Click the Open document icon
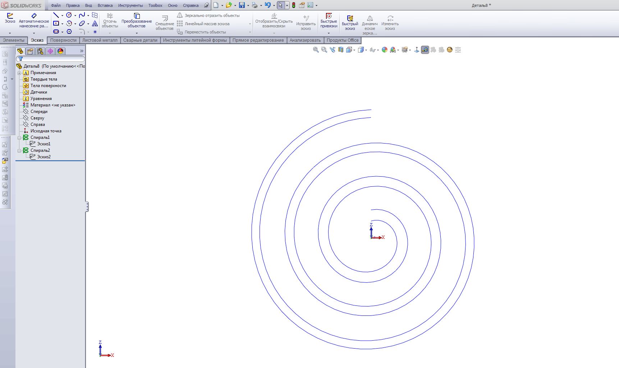The image size is (619, 368). click(229, 5)
